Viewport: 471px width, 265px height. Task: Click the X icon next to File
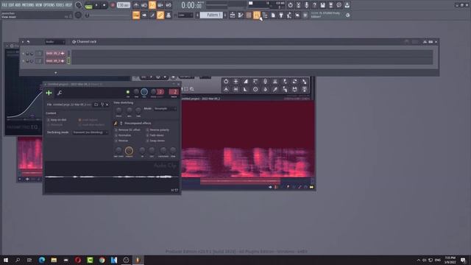107,105
